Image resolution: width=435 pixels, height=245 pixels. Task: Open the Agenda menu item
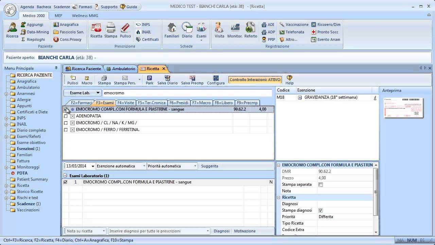tap(27, 7)
